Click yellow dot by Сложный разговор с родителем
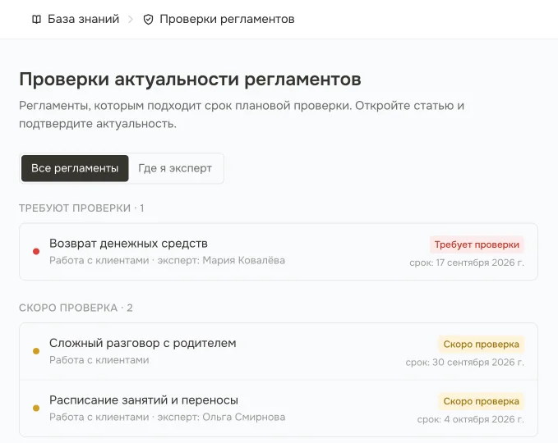558x443 pixels. click(36, 351)
